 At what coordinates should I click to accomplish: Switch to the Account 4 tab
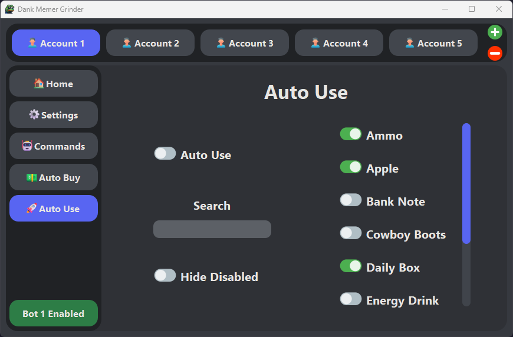coord(339,43)
